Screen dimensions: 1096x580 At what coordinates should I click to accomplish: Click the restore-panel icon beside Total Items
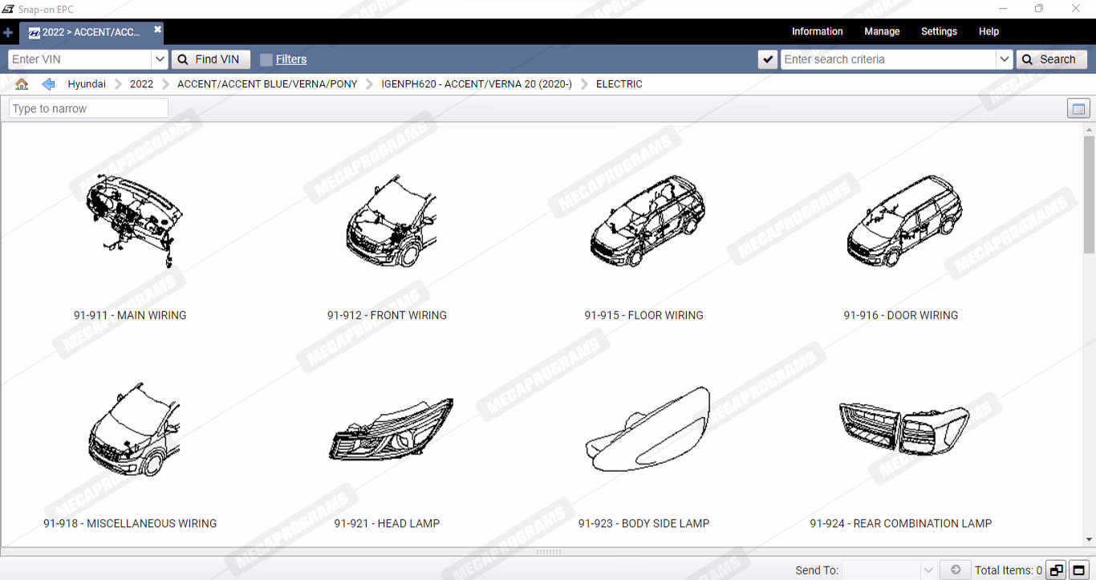(x=1056, y=570)
